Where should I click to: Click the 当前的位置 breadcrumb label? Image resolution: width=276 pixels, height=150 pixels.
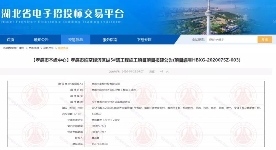(10, 48)
